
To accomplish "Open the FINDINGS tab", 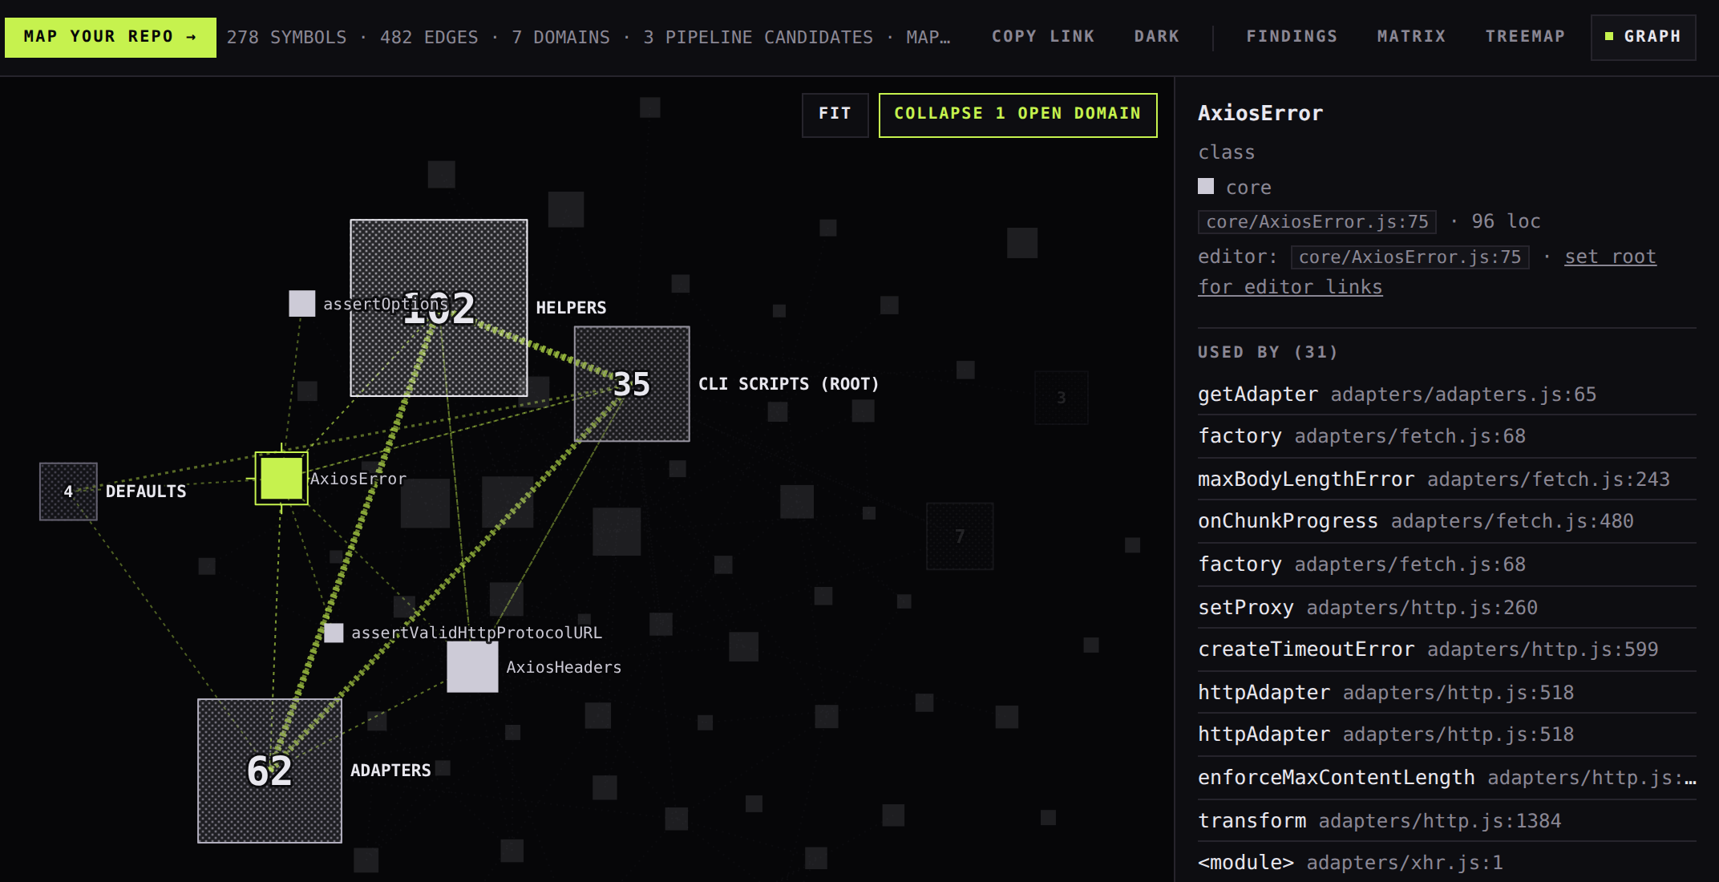I will (x=1292, y=37).
